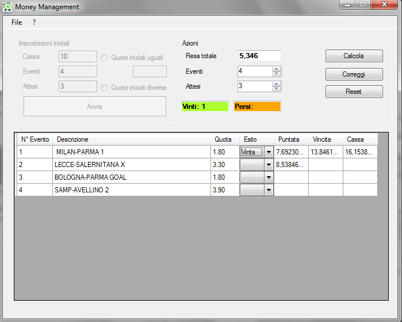Click the green Vinti indicator
Image resolution: width=402 pixels, height=322 pixels.
(x=205, y=107)
